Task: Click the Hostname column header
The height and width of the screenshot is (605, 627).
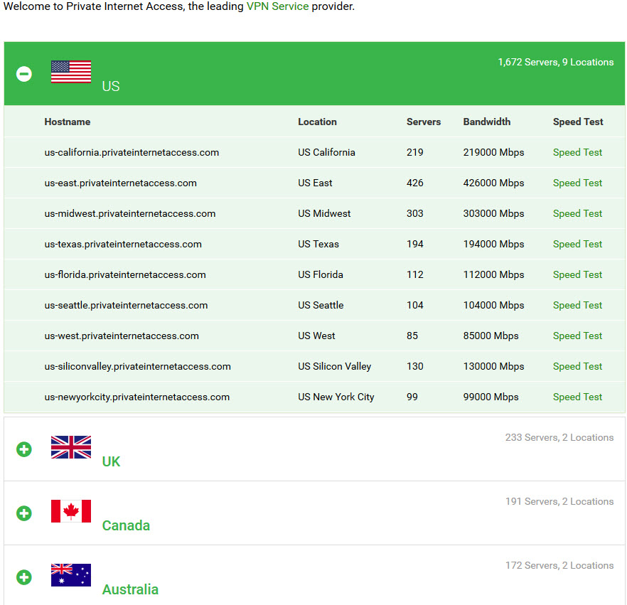Action: (x=67, y=122)
